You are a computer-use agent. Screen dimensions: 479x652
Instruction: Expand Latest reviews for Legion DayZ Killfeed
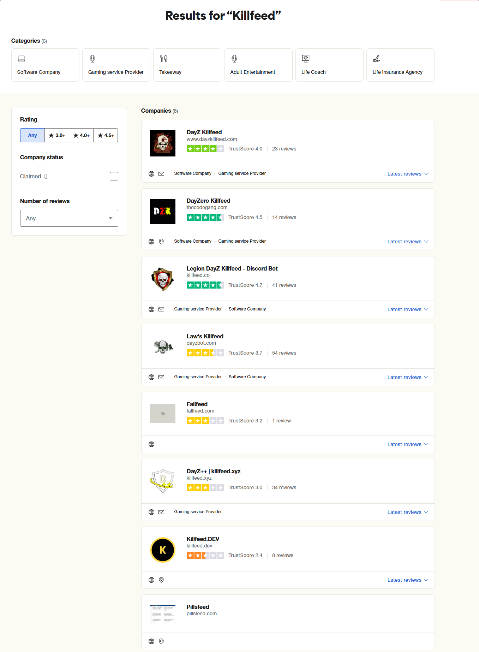(x=408, y=309)
